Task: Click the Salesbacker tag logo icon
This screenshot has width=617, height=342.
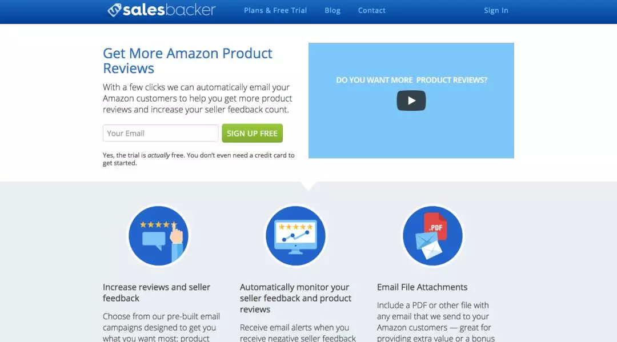Action: pos(114,10)
